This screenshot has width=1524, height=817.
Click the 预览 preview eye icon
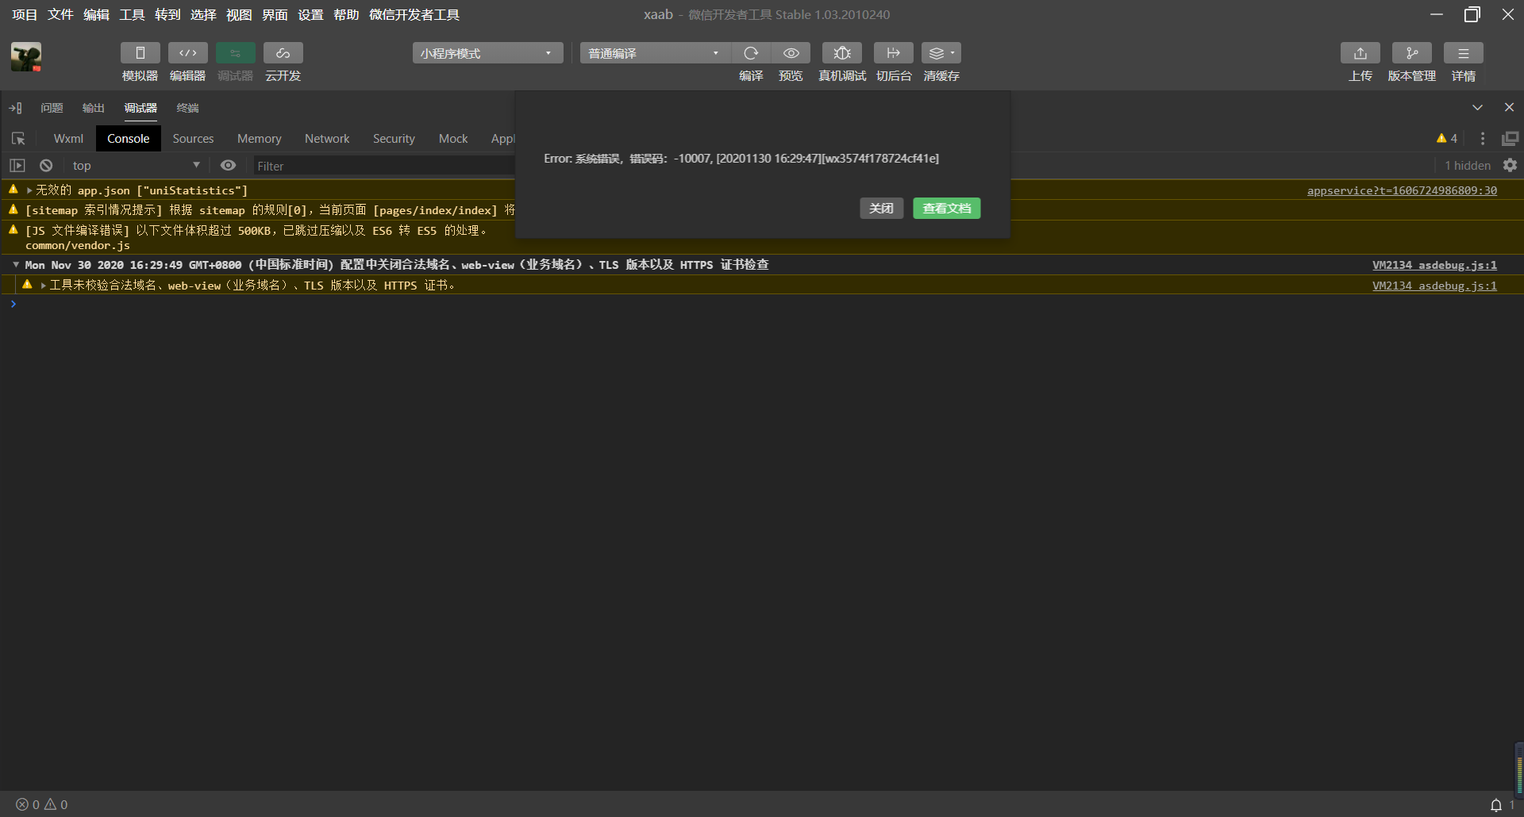point(791,53)
